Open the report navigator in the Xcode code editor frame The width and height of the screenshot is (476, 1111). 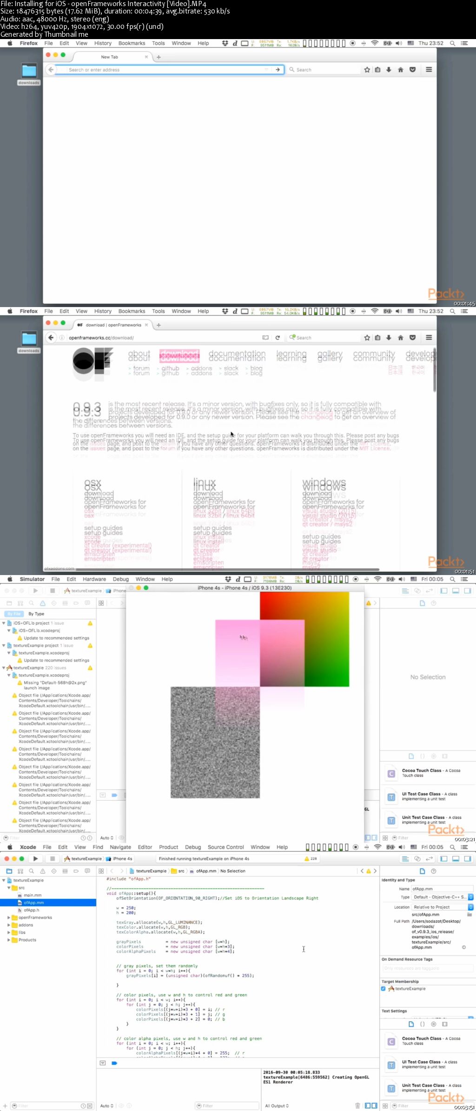point(87,871)
